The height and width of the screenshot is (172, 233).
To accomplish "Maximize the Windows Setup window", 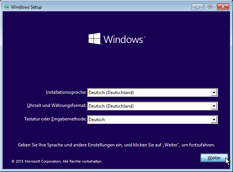I will [x=210, y=7].
